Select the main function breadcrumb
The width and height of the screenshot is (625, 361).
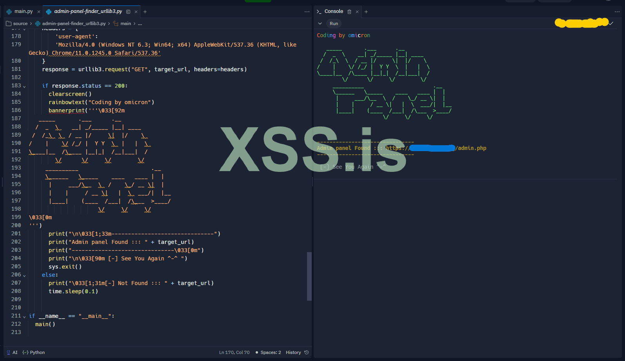pos(122,23)
